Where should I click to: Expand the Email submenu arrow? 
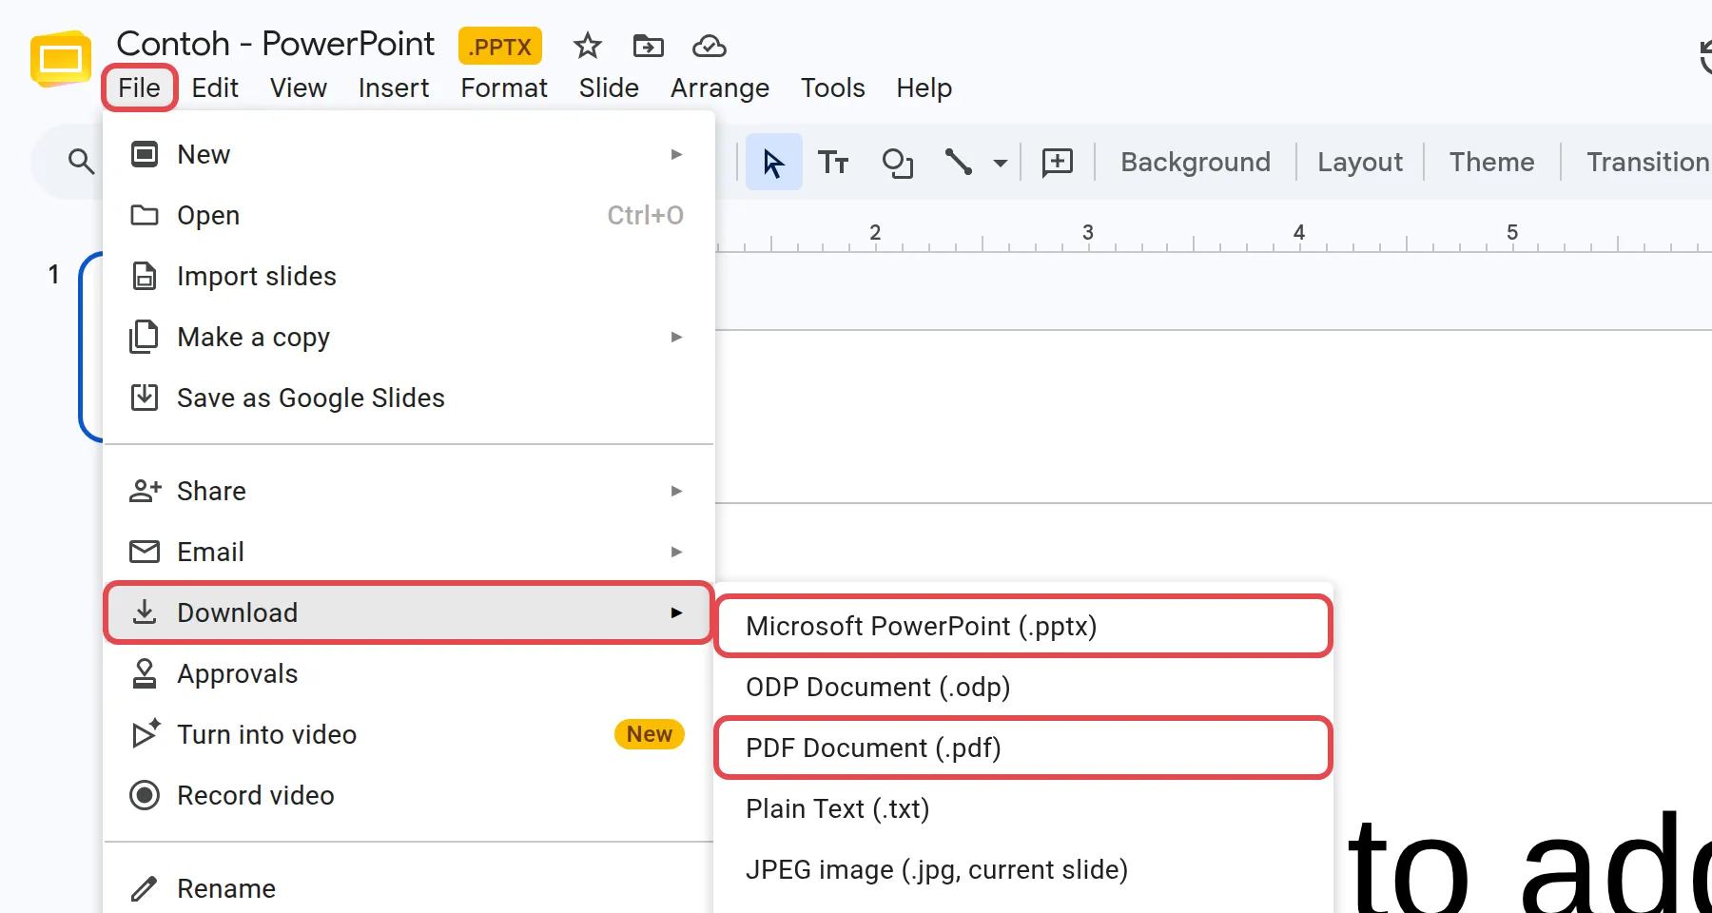(x=676, y=552)
